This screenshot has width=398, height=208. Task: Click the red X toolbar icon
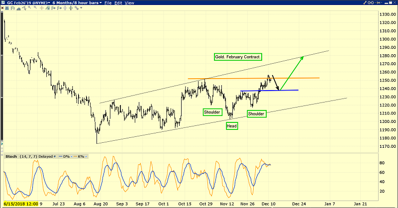point(2,8)
